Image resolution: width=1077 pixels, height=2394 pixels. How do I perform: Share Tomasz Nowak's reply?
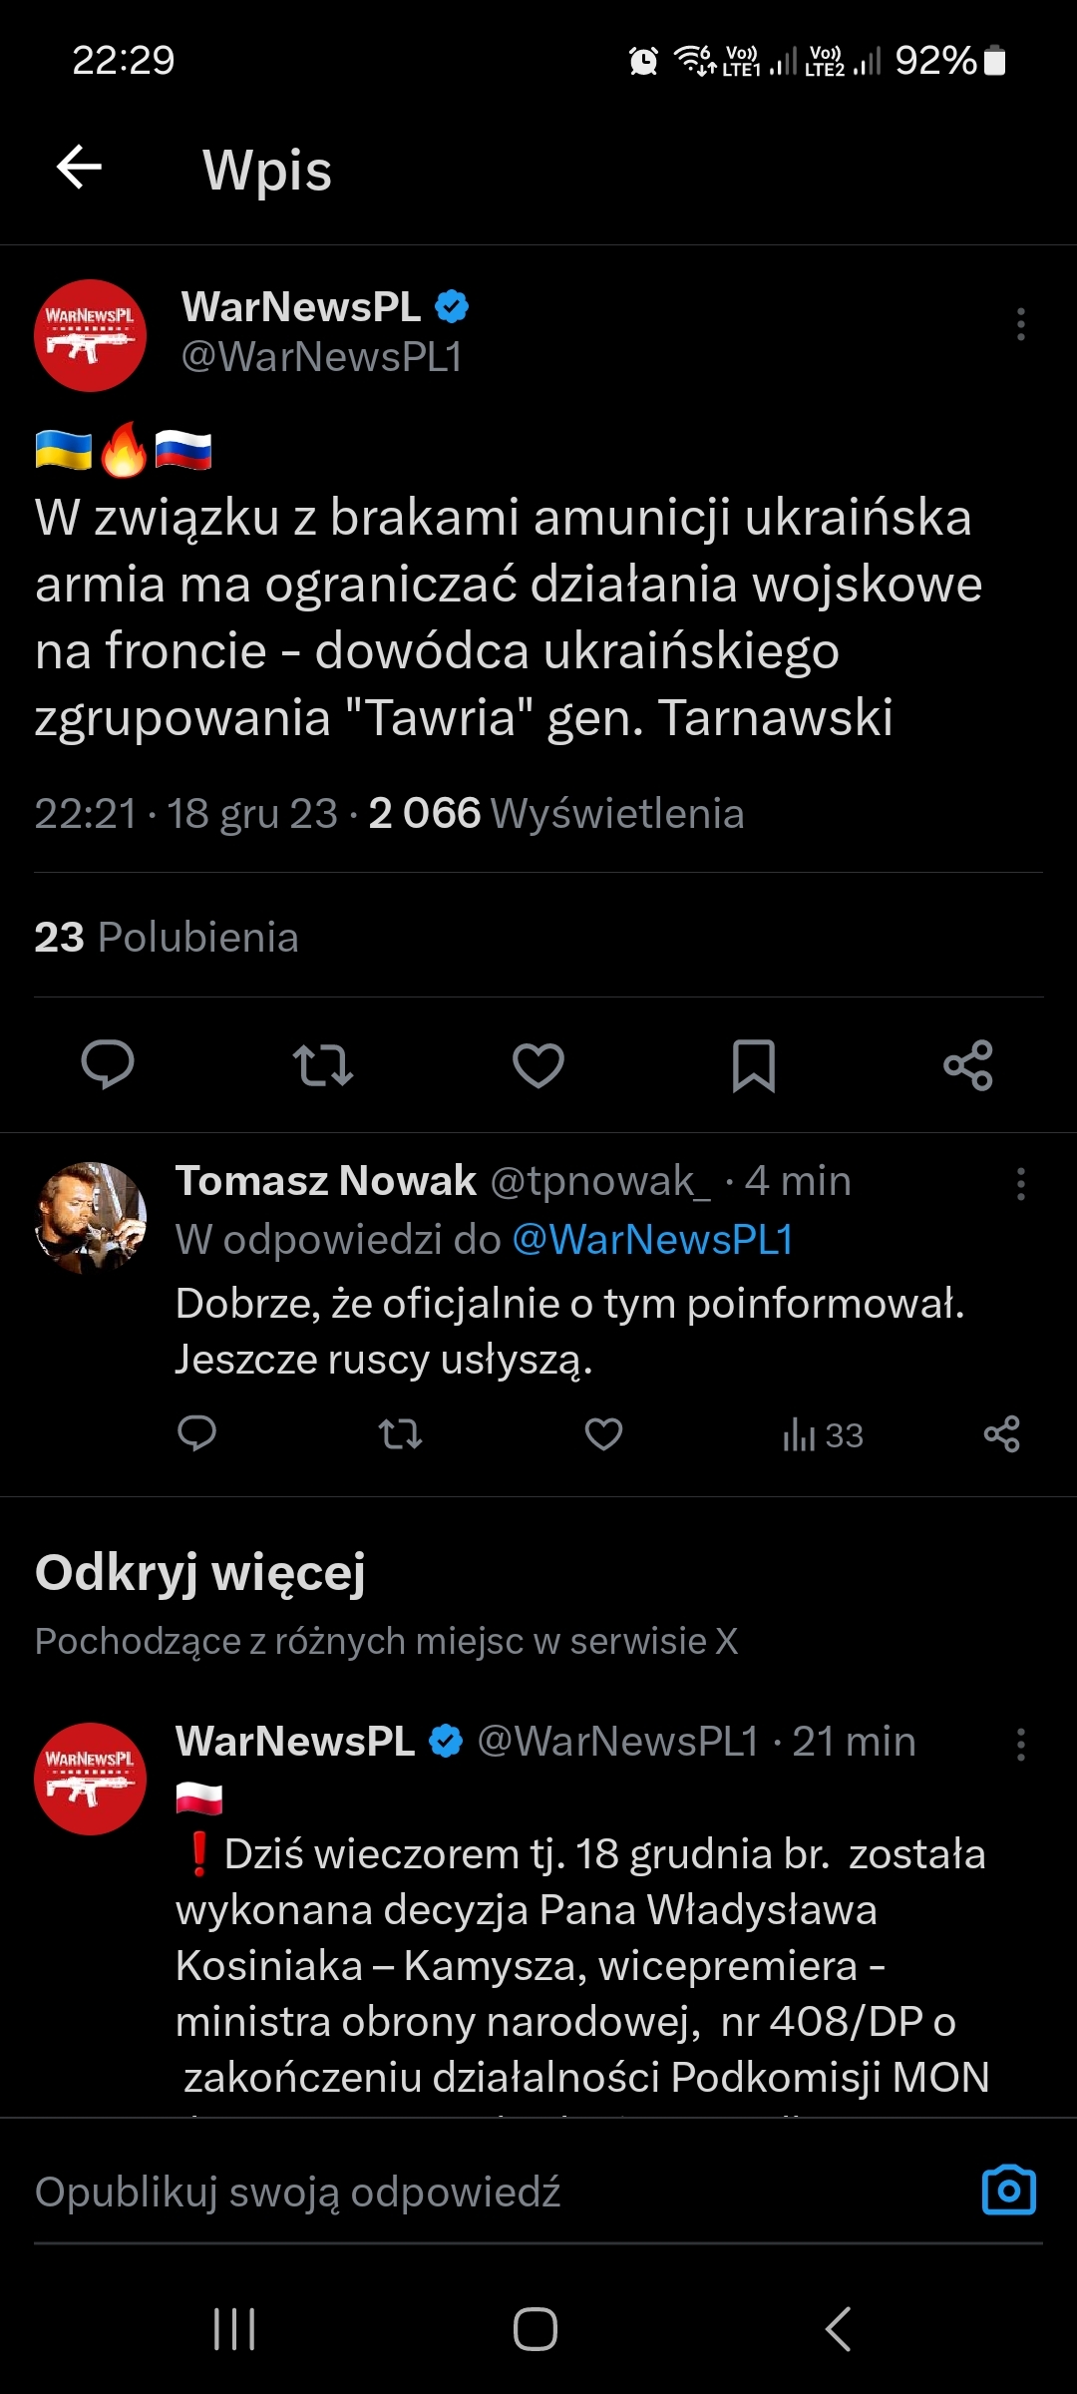pyautogui.click(x=1001, y=1434)
